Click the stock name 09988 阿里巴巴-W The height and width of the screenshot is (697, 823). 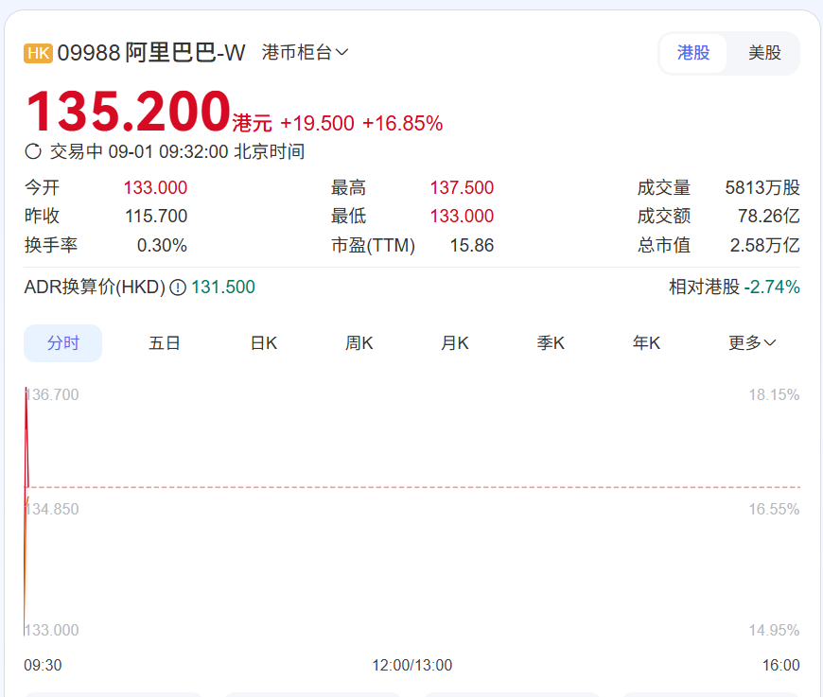(x=151, y=53)
